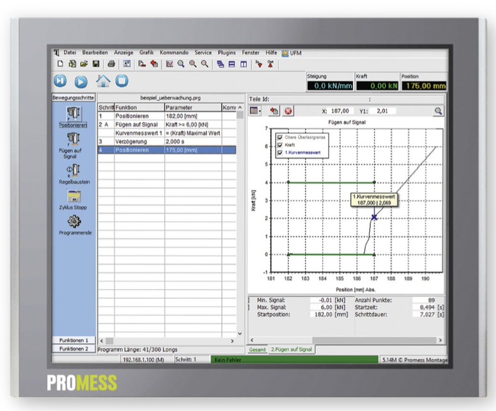The width and height of the screenshot is (496, 411).
Task: Click the red delete icon above chart
Action: coord(288,111)
